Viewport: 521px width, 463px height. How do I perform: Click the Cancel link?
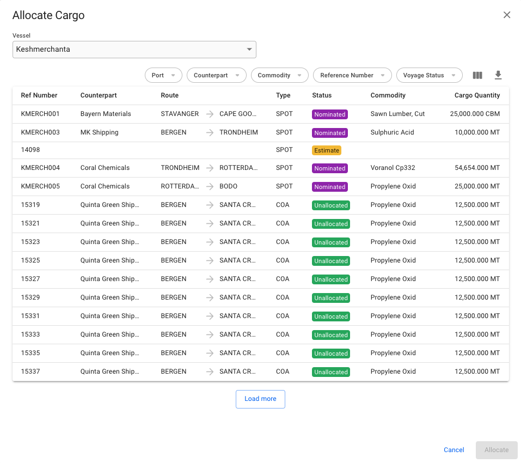(453, 450)
